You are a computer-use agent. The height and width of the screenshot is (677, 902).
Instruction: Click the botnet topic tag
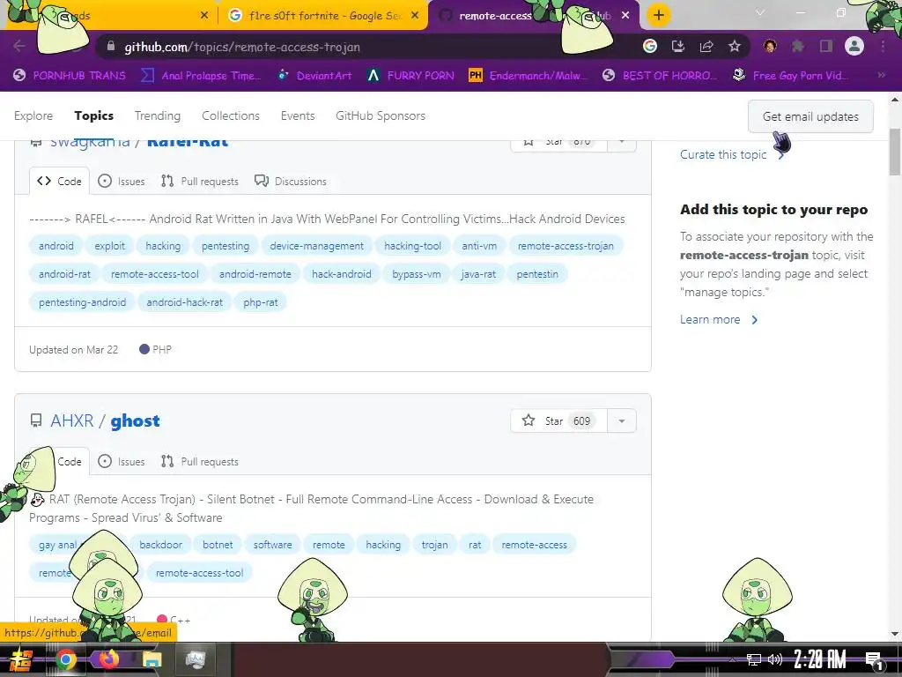point(218,545)
